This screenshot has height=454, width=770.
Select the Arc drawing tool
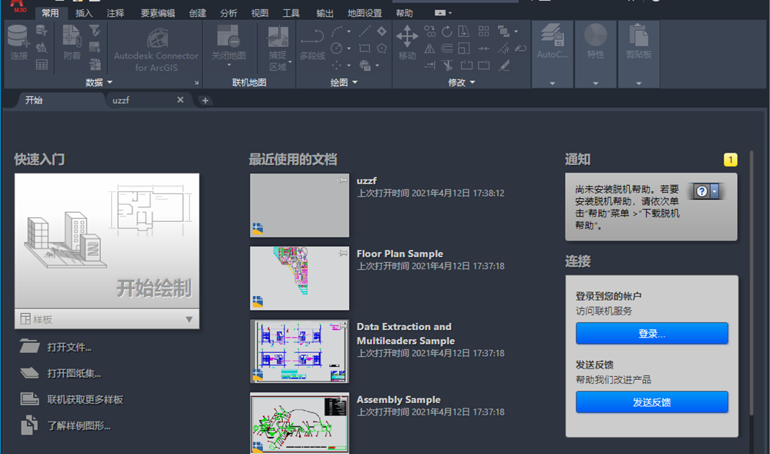tap(337, 32)
